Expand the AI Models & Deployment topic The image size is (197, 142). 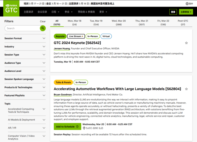pos(44,120)
